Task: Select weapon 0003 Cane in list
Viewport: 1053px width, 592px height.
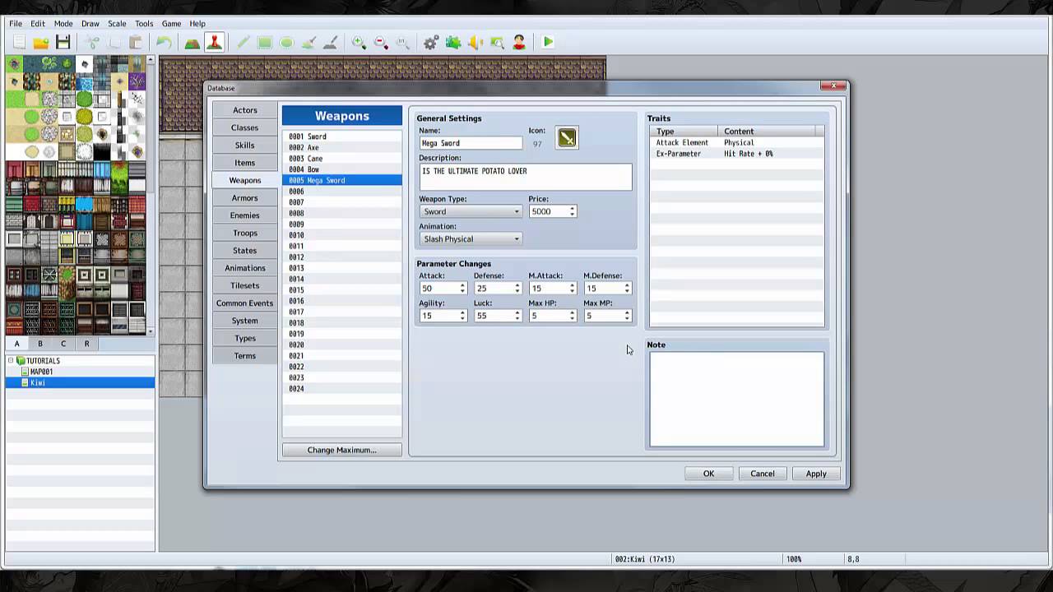Action: 341,159
